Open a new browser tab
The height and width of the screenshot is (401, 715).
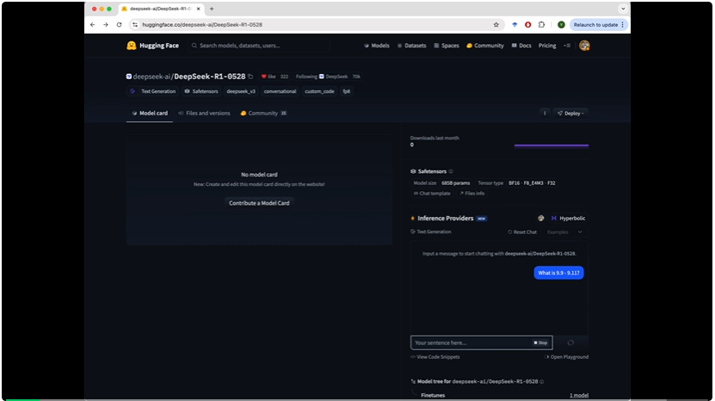212,9
